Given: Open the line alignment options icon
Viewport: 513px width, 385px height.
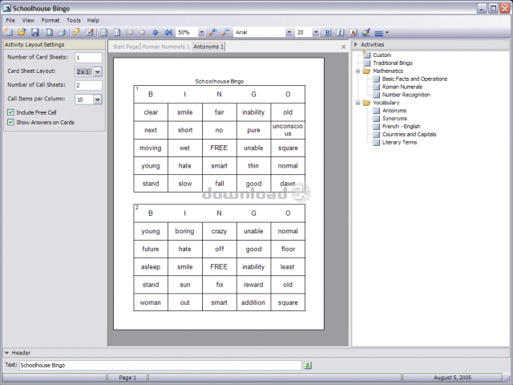Looking at the screenshot, I should (382, 33).
